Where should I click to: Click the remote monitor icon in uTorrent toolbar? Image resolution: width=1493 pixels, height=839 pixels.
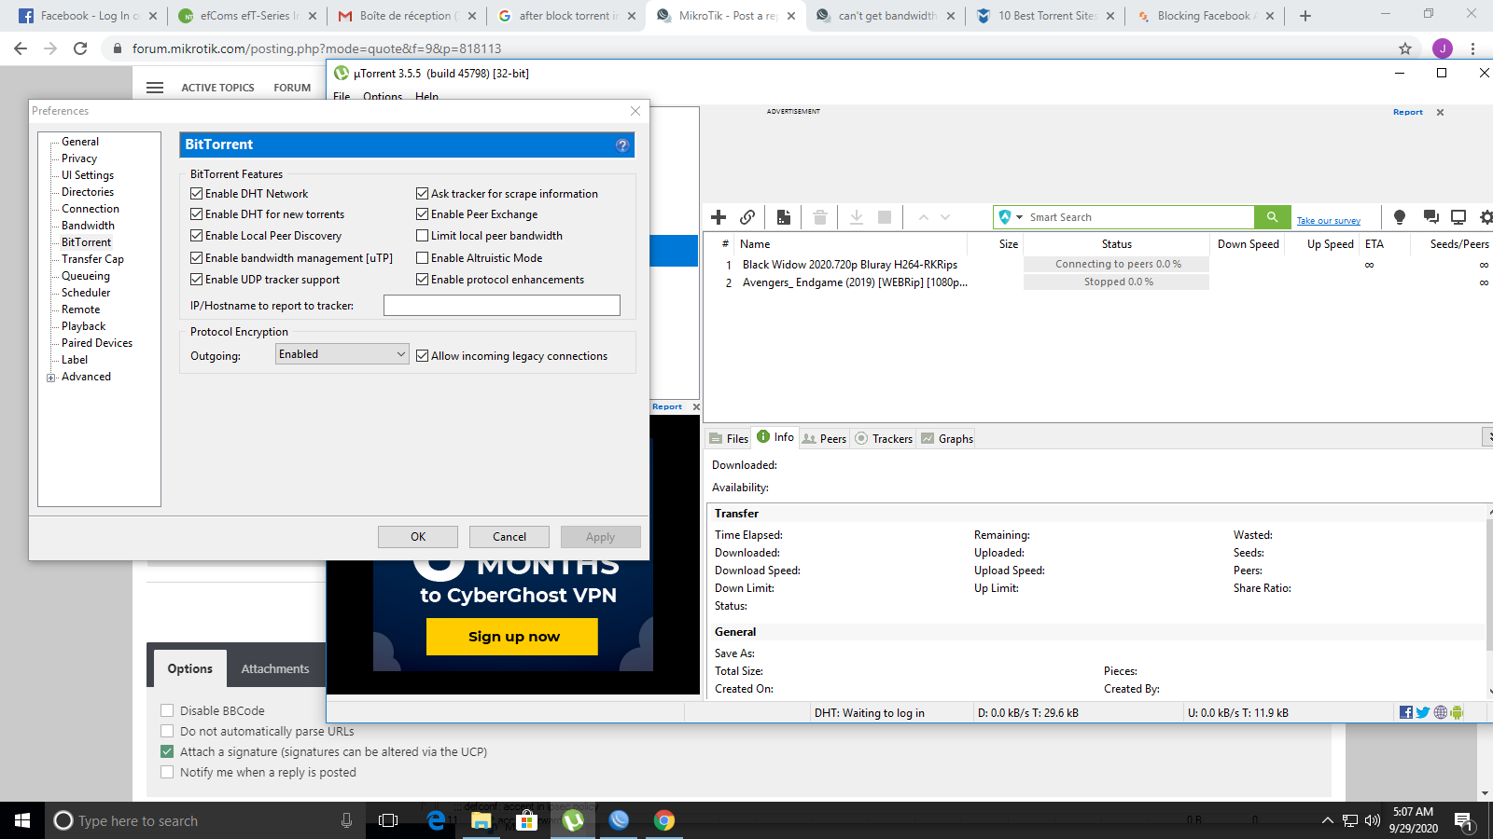(1458, 217)
